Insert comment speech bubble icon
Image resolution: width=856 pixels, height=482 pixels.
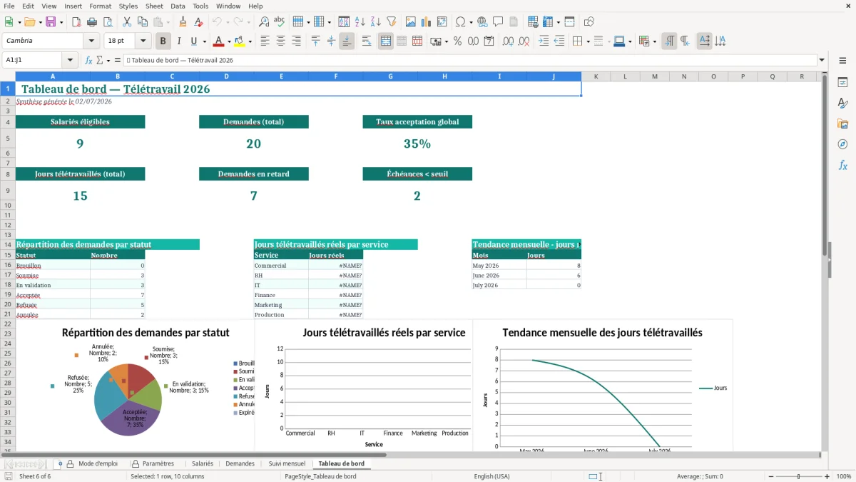tap(498, 22)
